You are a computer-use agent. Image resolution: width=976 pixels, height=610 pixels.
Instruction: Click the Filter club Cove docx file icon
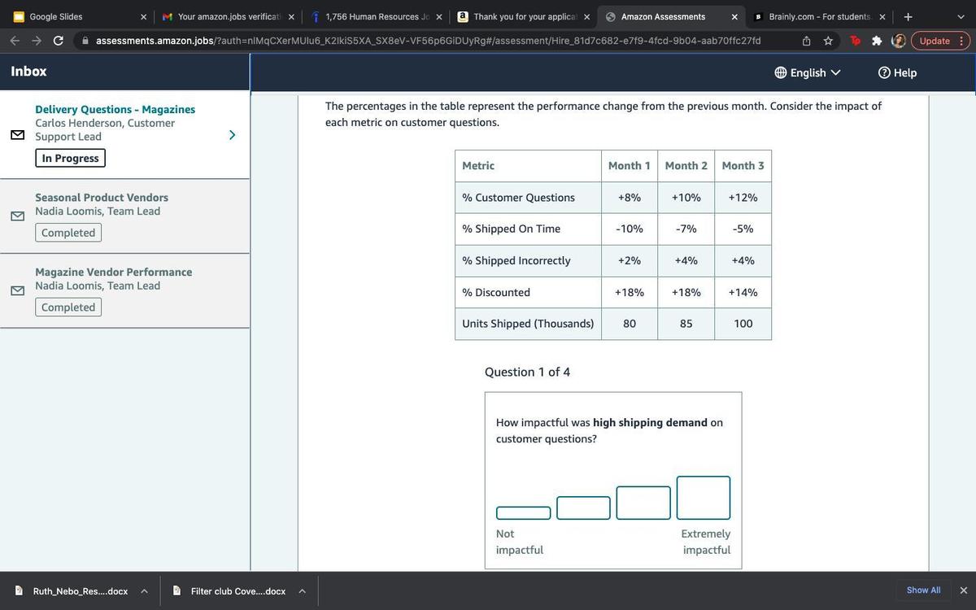(176, 591)
